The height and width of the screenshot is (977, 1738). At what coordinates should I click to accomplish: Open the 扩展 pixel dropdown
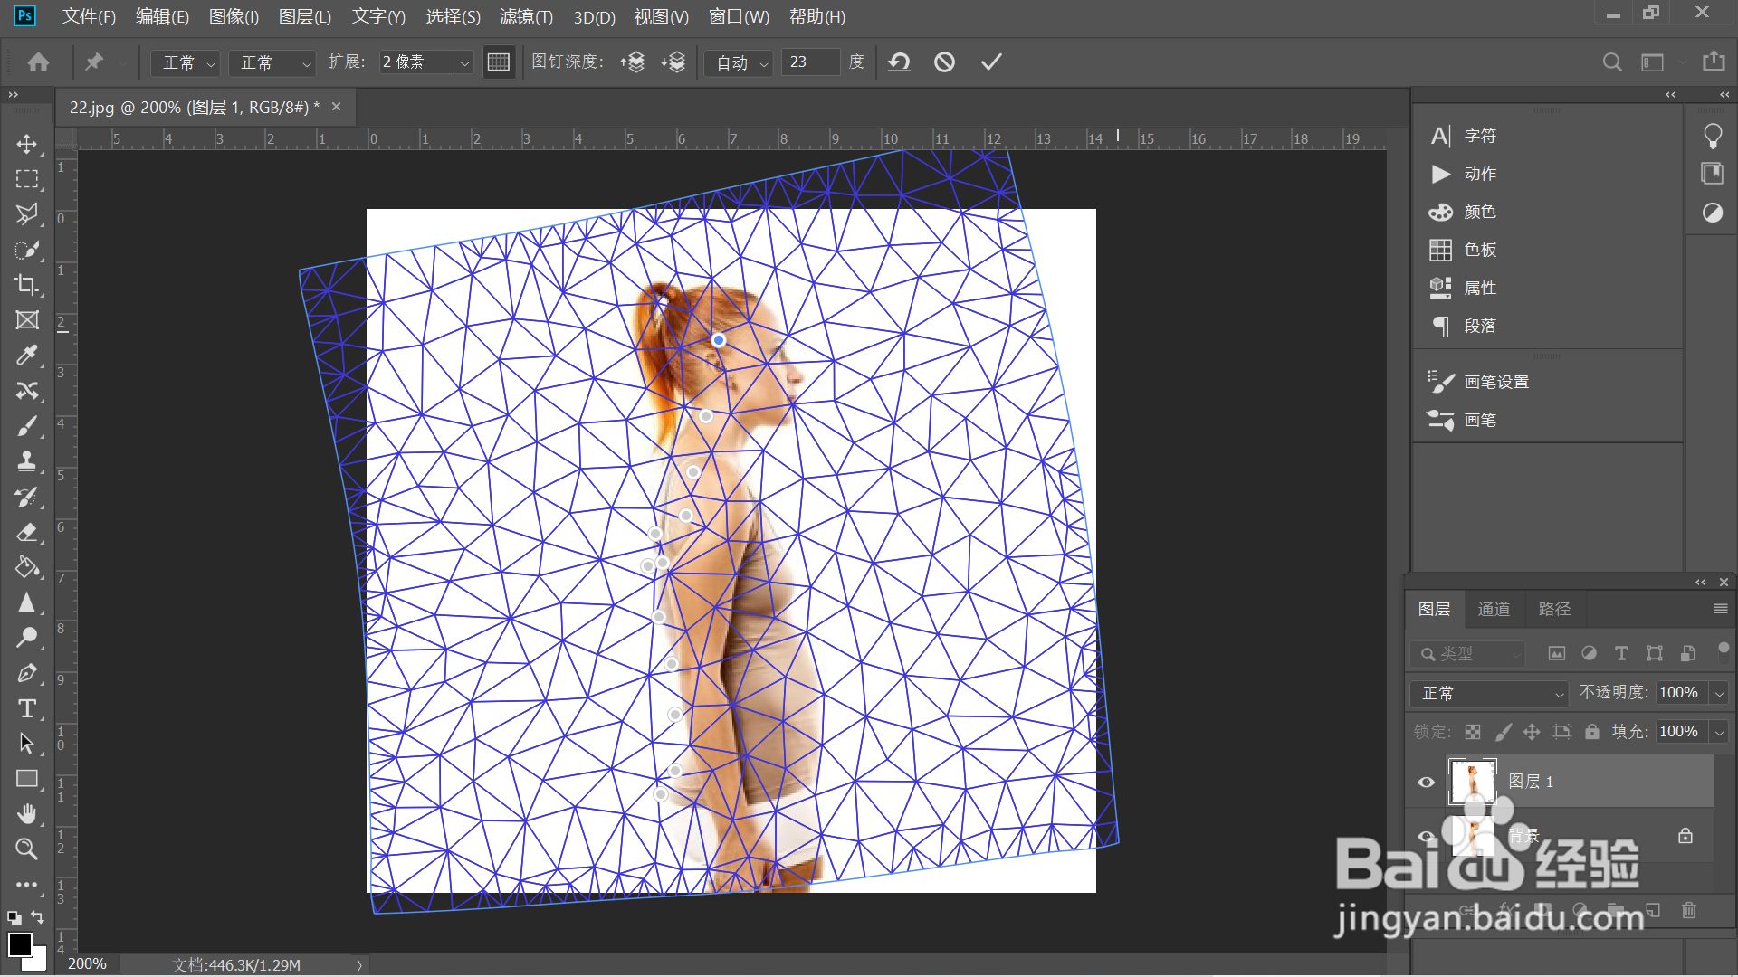click(x=464, y=62)
